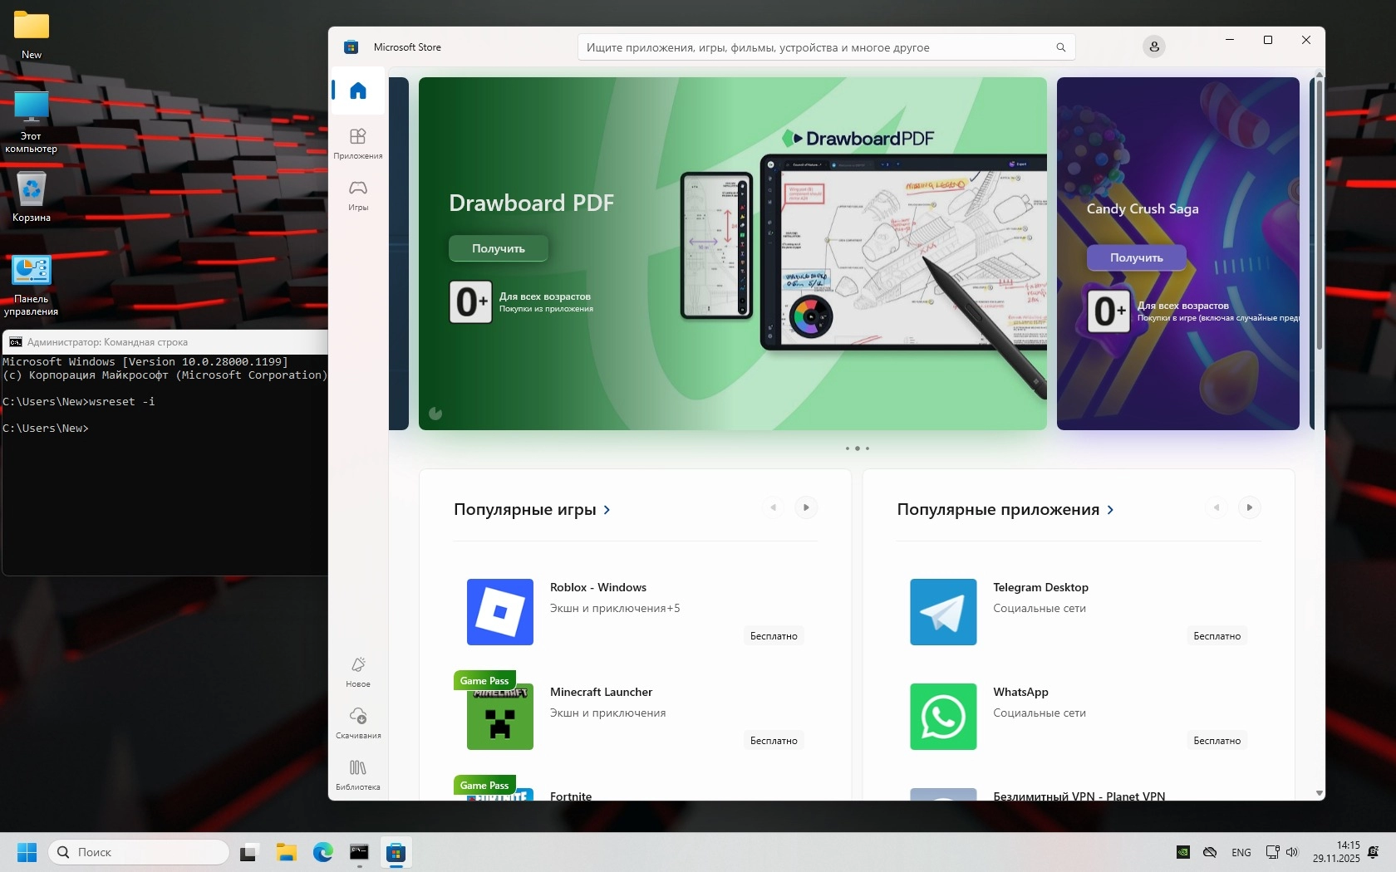Expand Популярные приложения section chevron

tap(1111, 510)
